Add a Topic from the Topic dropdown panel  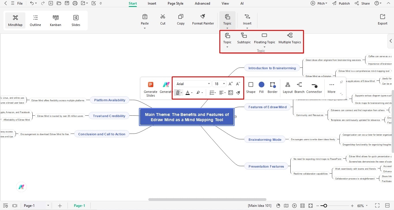click(x=227, y=40)
